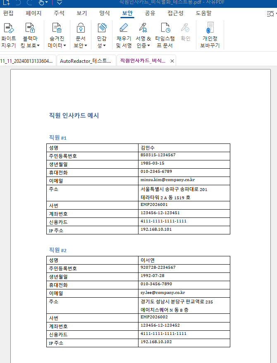Click the name 김민수 in the table
This screenshot has height=363, width=277.
pyautogui.click(x=148, y=148)
